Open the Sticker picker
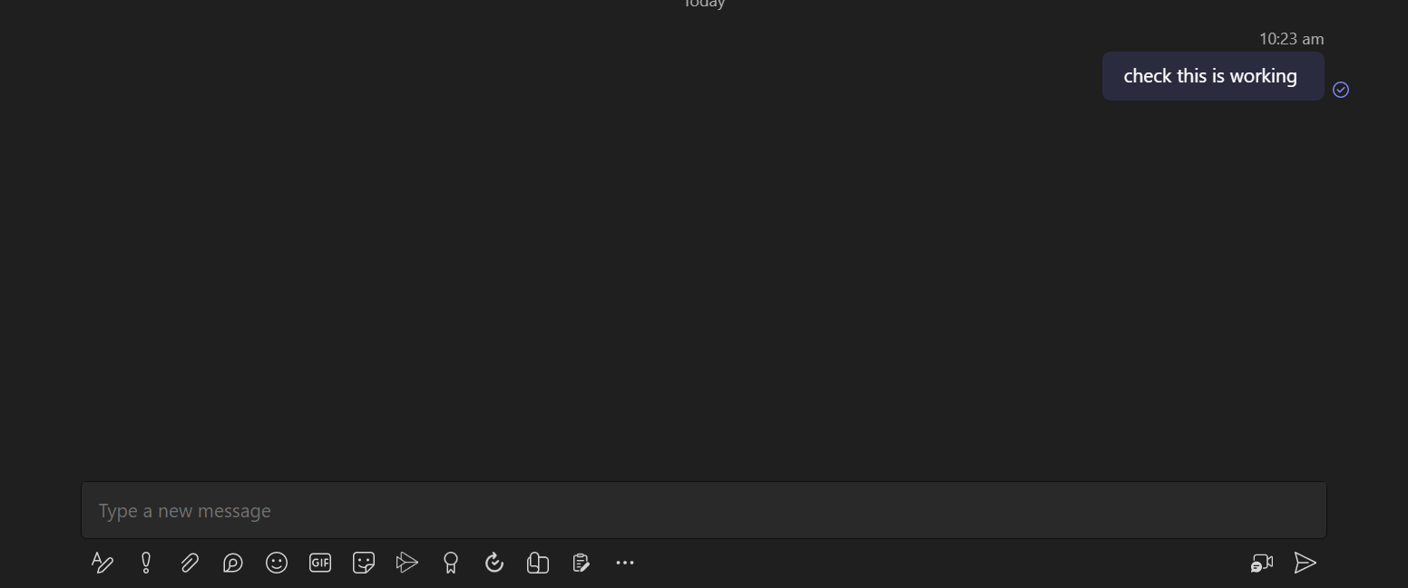The image size is (1408, 588). (x=364, y=563)
